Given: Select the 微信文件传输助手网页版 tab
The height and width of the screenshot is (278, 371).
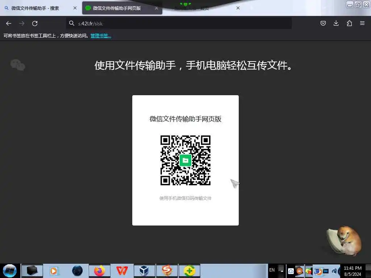Looking at the screenshot, I should (122, 8).
